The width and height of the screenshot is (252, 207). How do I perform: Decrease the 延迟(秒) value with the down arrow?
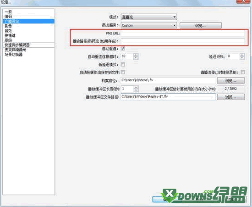click(242, 58)
